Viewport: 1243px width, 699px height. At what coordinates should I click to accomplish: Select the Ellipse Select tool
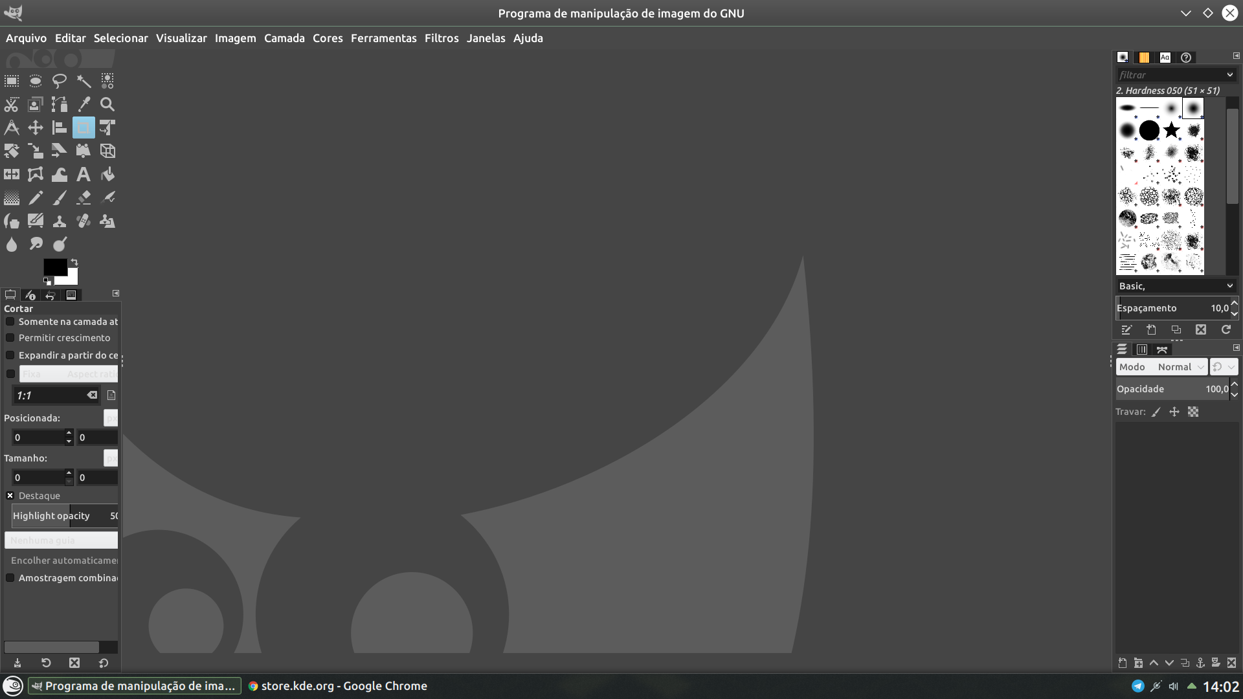[x=36, y=81]
